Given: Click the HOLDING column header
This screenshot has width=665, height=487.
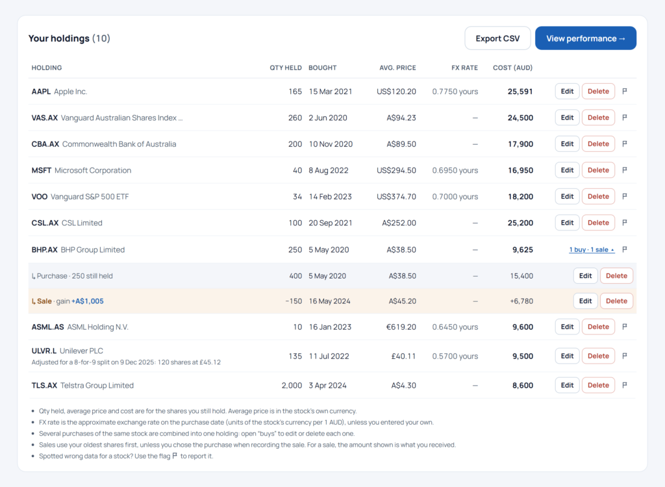Looking at the screenshot, I should pos(47,68).
